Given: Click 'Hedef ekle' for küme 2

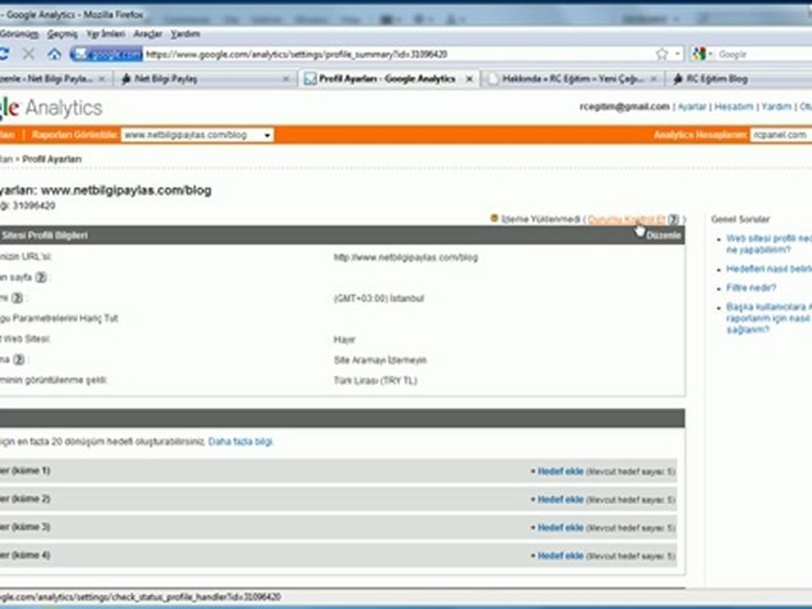Looking at the screenshot, I should (560, 500).
